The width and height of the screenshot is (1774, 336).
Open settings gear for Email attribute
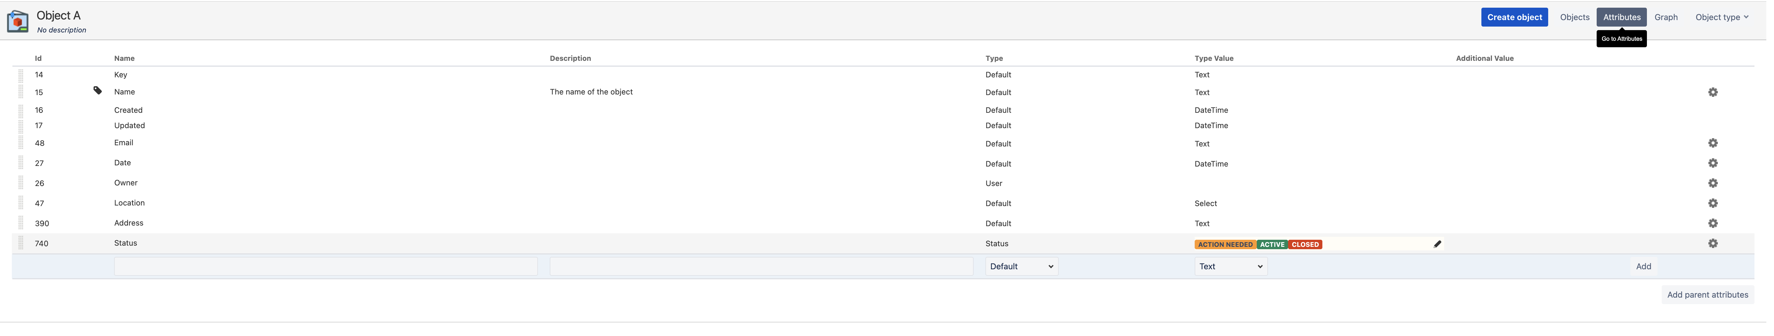pyautogui.click(x=1720, y=143)
